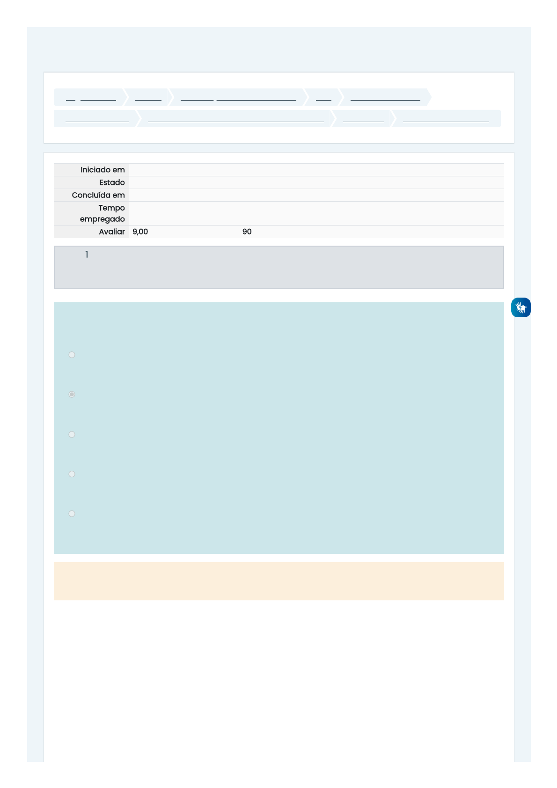Screen dimensions: 557x788
Task: Open the third breadcrumb in second row
Action: [363, 118]
